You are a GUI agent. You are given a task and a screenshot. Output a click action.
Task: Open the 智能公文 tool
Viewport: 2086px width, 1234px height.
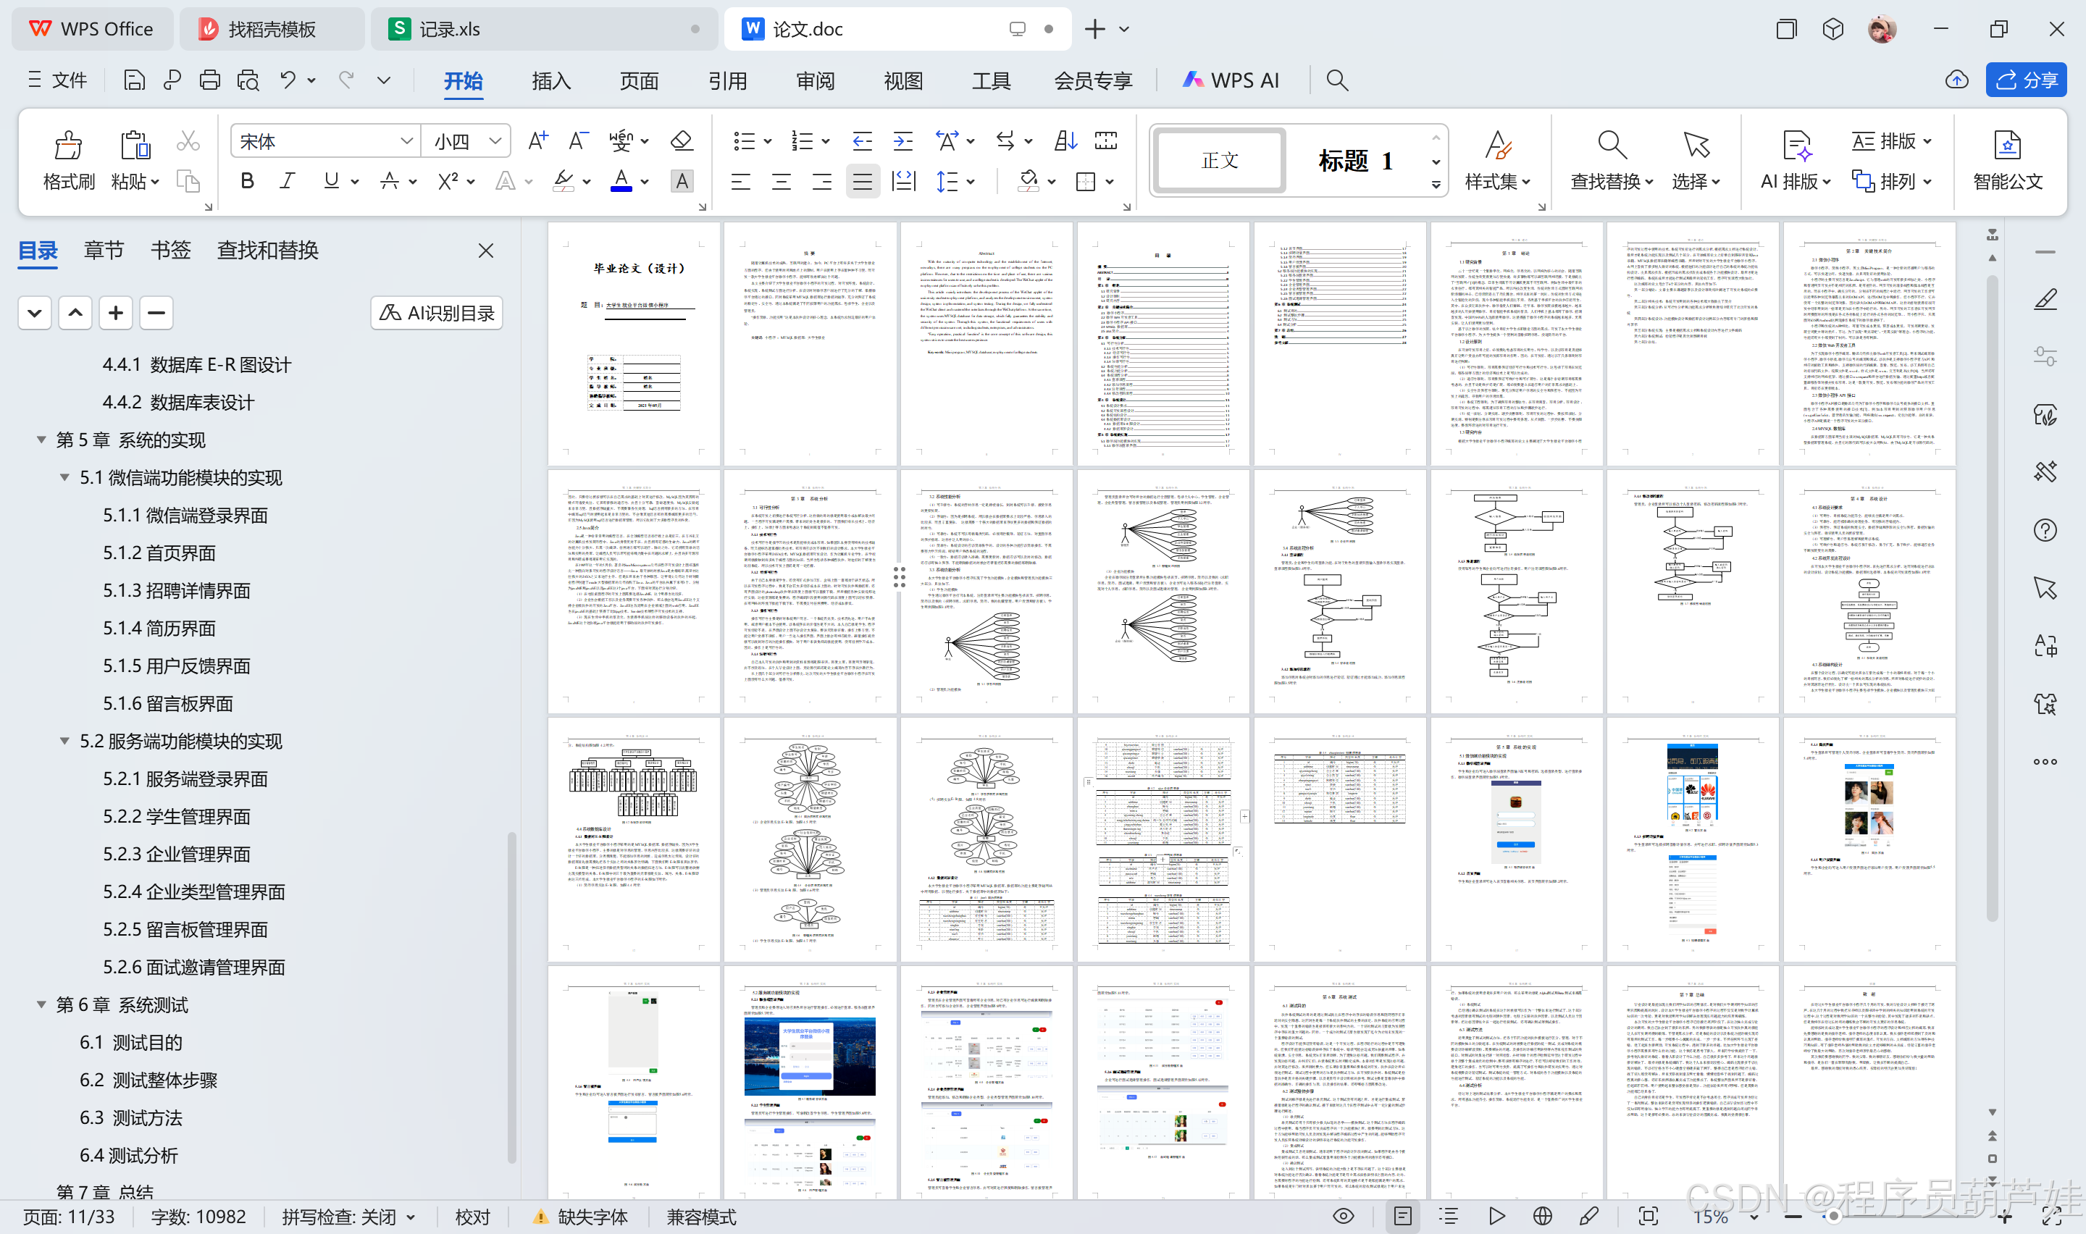[2007, 161]
